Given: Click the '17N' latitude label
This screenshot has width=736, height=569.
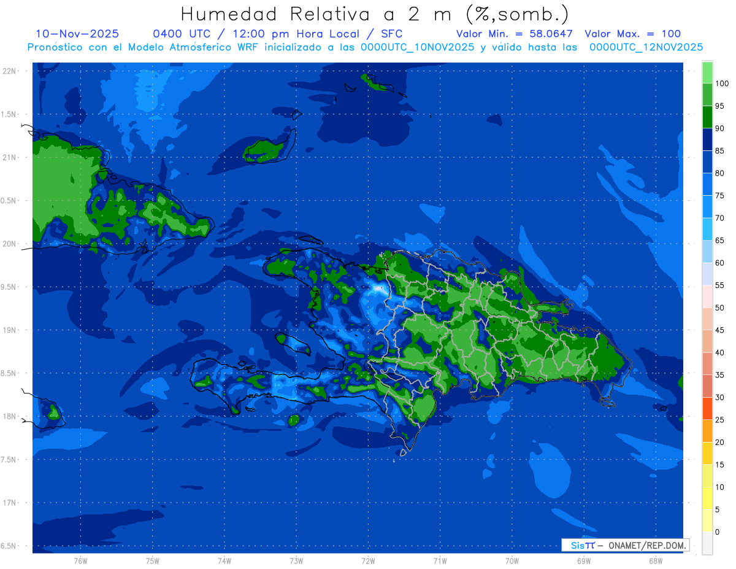Looking at the screenshot, I should point(9,503).
